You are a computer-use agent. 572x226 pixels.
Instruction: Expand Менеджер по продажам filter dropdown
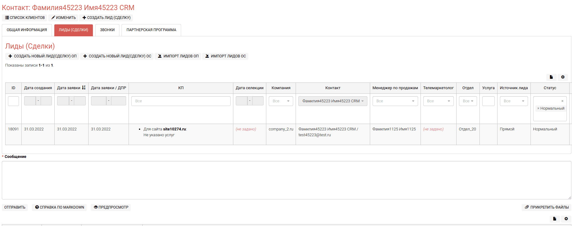click(x=395, y=101)
